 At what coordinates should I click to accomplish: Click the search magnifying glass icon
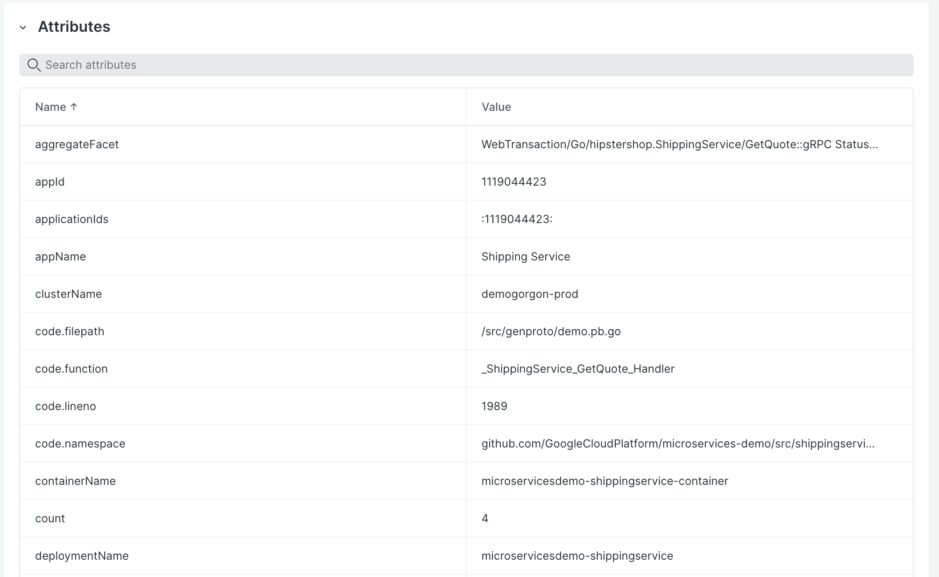click(34, 65)
